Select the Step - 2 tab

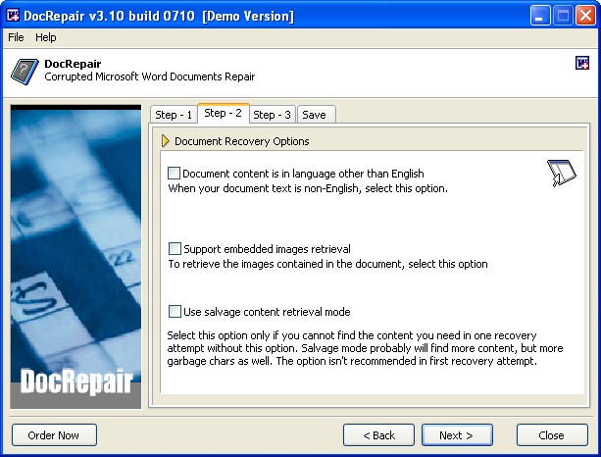(224, 113)
